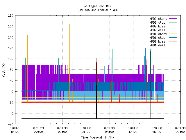Click the y-axis tick value 60

pyautogui.click(x=11, y=81)
